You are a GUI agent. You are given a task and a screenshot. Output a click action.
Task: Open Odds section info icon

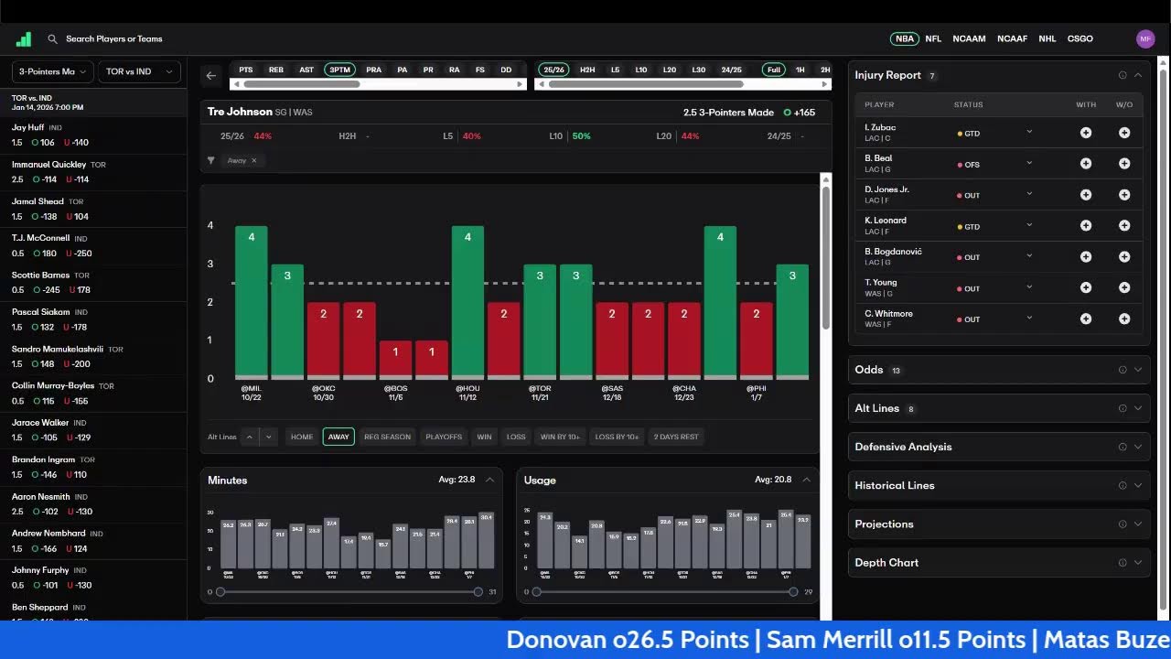coord(1123,370)
